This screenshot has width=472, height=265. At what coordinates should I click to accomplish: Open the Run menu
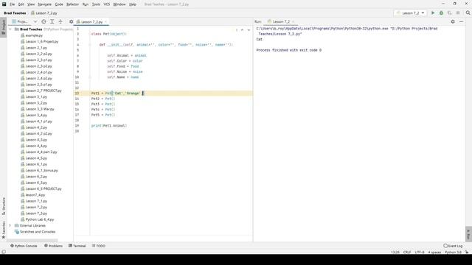pyautogui.click(x=86, y=4)
